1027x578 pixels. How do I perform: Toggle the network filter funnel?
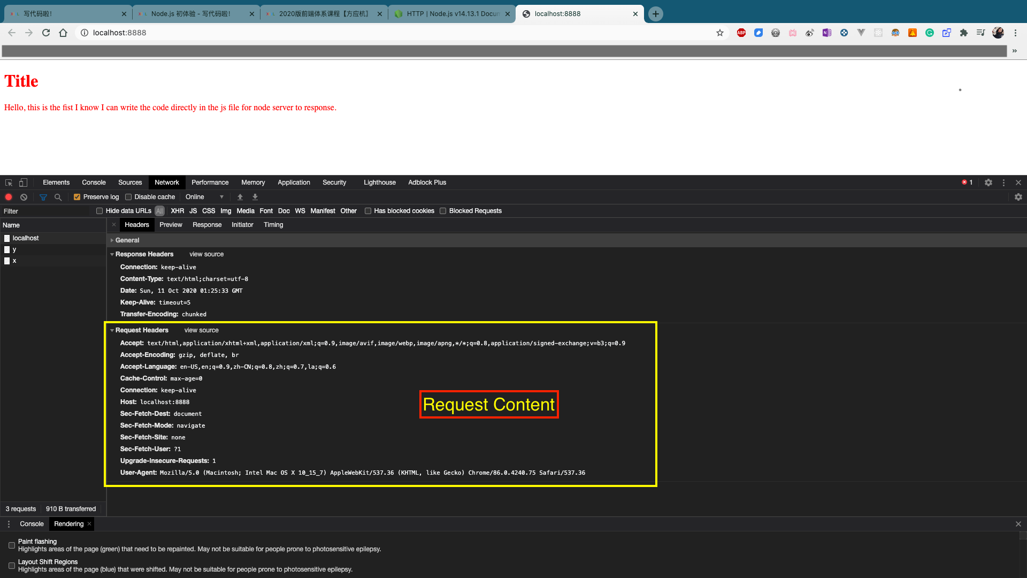pyautogui.click(x=43, y=197)
